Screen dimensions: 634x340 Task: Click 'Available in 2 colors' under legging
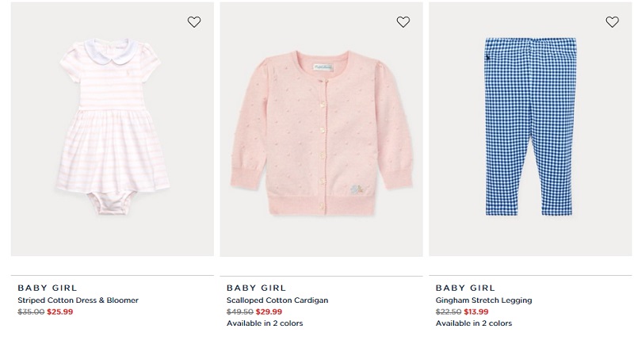click(474, 323)
